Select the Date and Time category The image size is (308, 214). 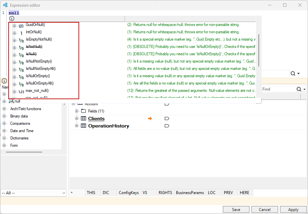pyautogui.click(x=22, y=131)
